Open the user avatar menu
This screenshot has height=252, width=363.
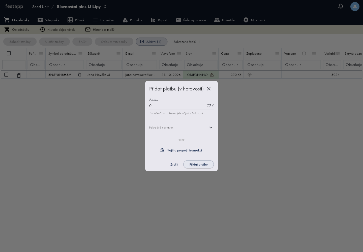355,7
